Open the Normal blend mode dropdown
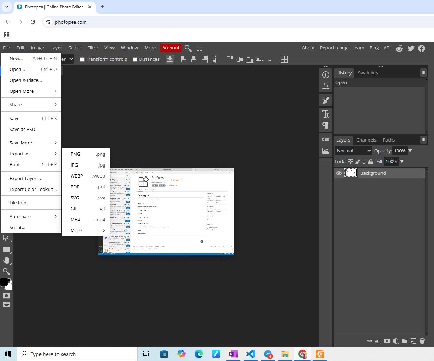The image size is (434, 361). (x=353, y=151)
